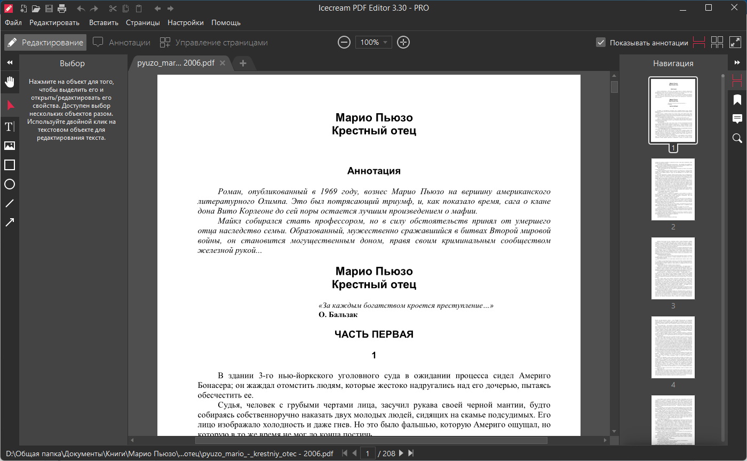Enter fullscreen mode
Viewport: 747px width, 461px height.
[x=735, y=42]
